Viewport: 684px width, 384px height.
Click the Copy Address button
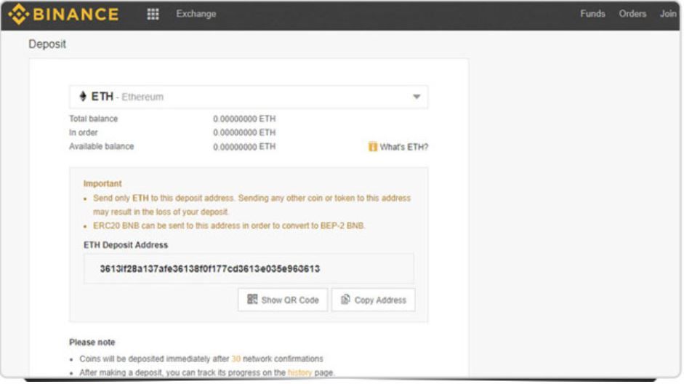pyautogui.click(x=374, y=300)
